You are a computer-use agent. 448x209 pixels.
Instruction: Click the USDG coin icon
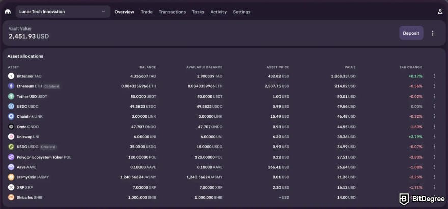pos(11,147)
